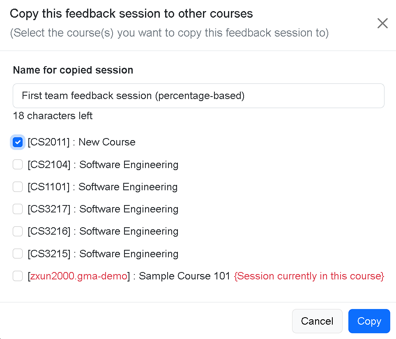This screenshot has height=339, width=396.
Task: Click the [CS2104] Software Engineering label
Action: pos(103,164)
